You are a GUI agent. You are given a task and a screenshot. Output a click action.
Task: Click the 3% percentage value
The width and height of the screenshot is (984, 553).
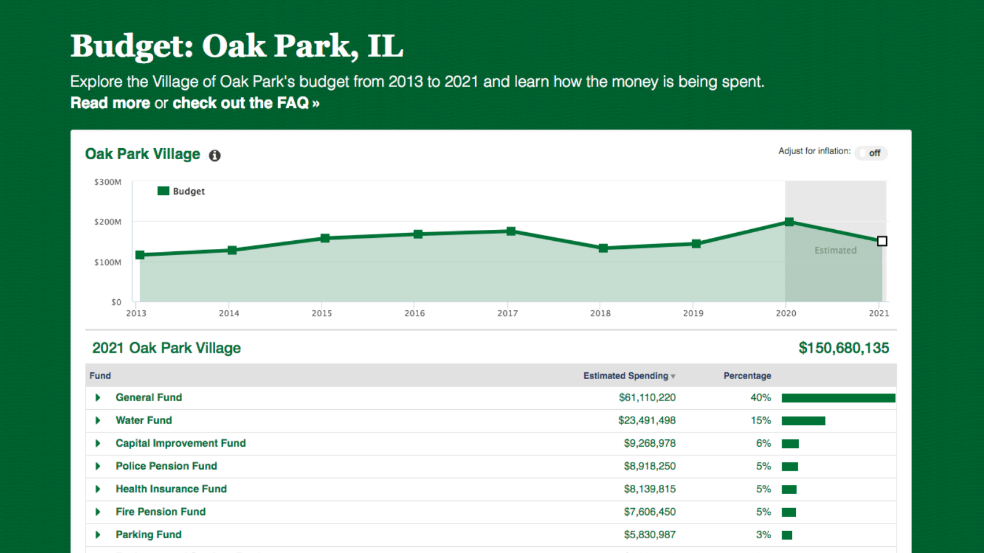click(763, 535)
